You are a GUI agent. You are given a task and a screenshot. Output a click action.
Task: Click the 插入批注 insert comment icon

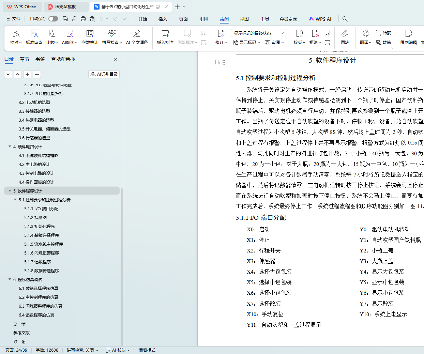[x=165, y=34]
